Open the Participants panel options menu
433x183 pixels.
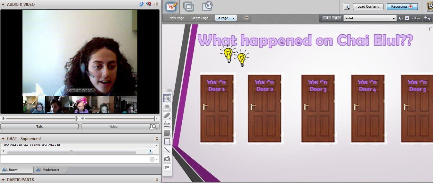click(156, 179)
